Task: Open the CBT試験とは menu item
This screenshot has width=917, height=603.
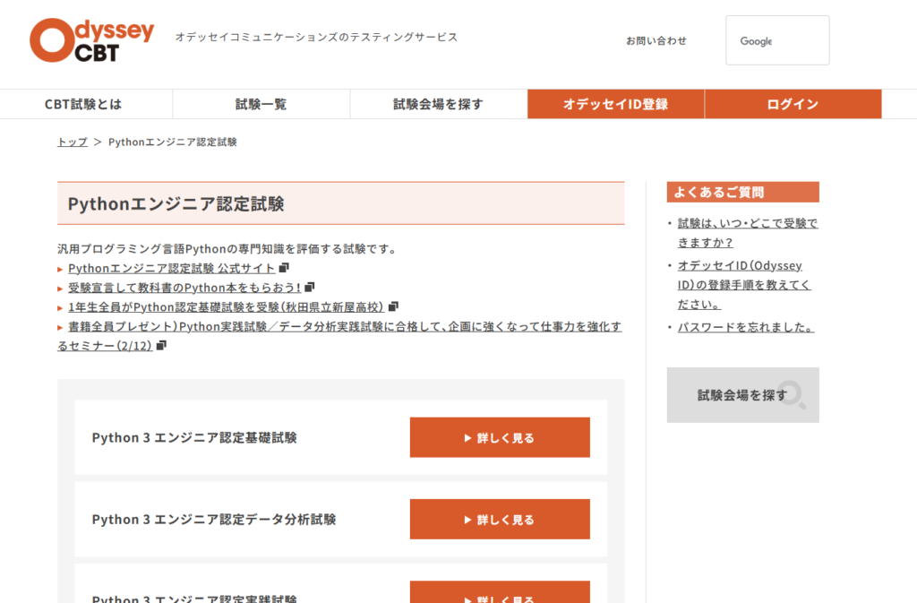Action: point(83,104)
